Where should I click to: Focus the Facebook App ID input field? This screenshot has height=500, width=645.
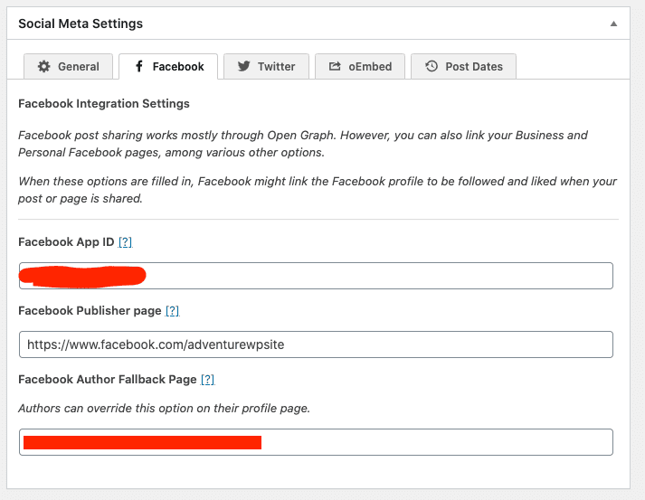(x=316, y=276)
